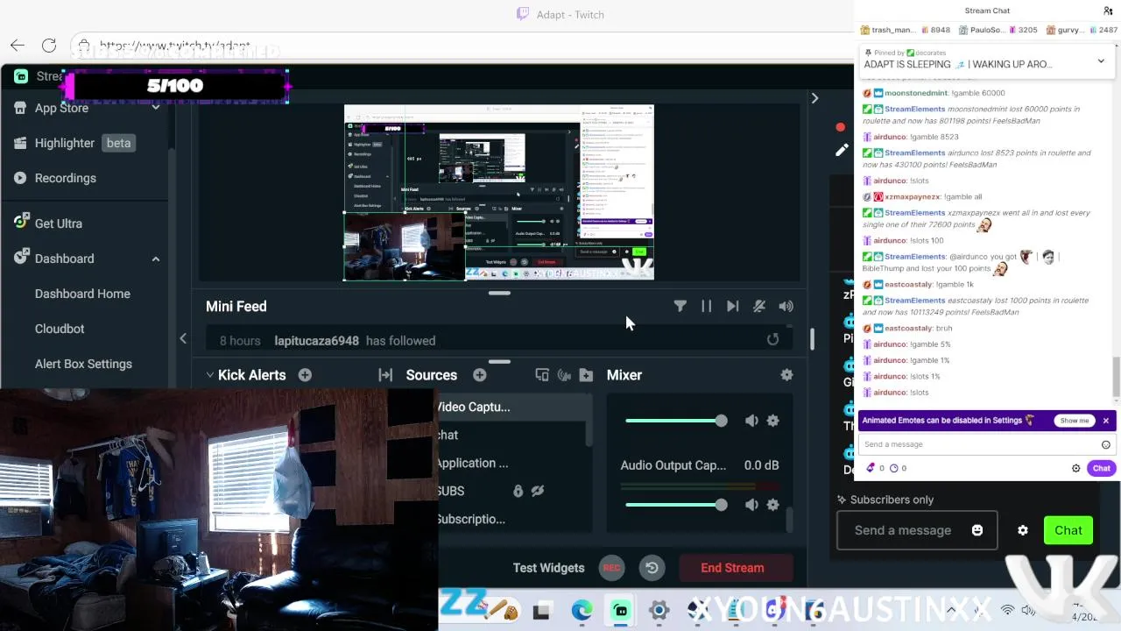
Task: Click the pencil edit icon
Action: point(842,150)
